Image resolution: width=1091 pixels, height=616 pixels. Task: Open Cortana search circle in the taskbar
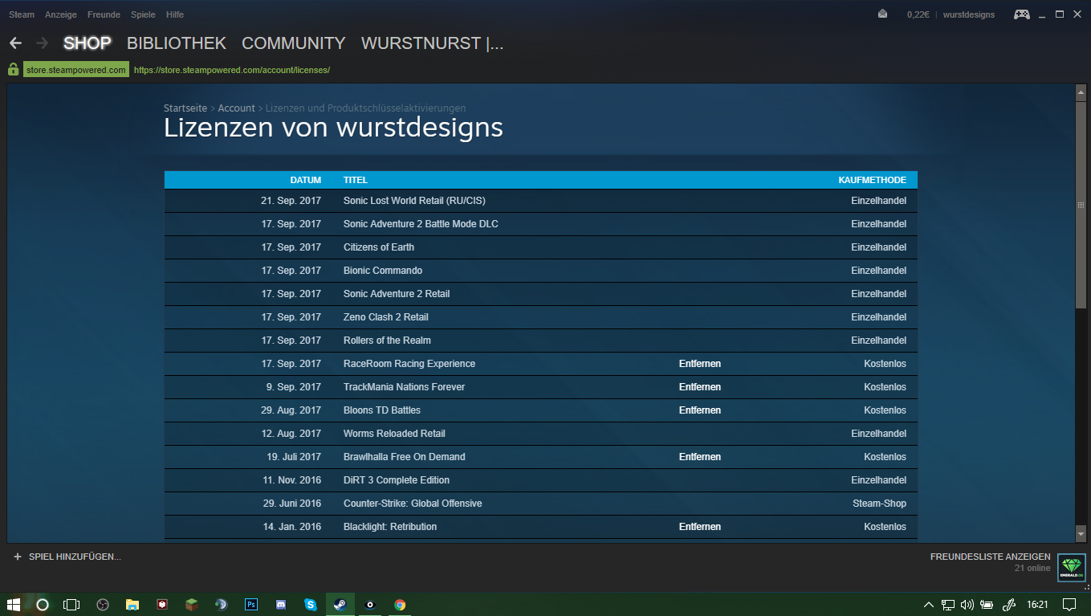(43, 604)
